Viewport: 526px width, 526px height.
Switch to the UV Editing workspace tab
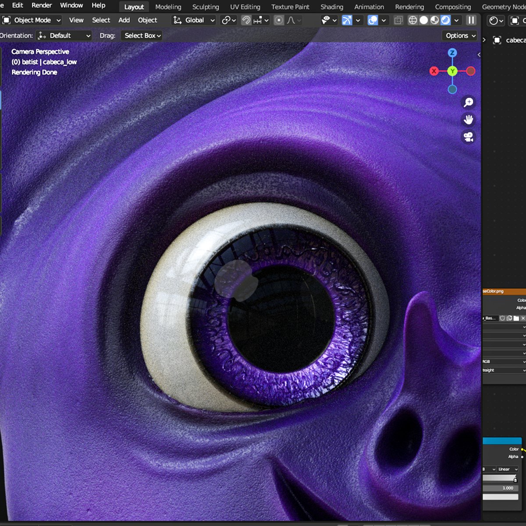coord(245,7)
